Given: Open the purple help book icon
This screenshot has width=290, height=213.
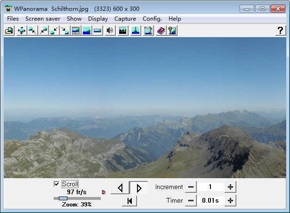Looking at the screenshot, I should tap(161, 31).
